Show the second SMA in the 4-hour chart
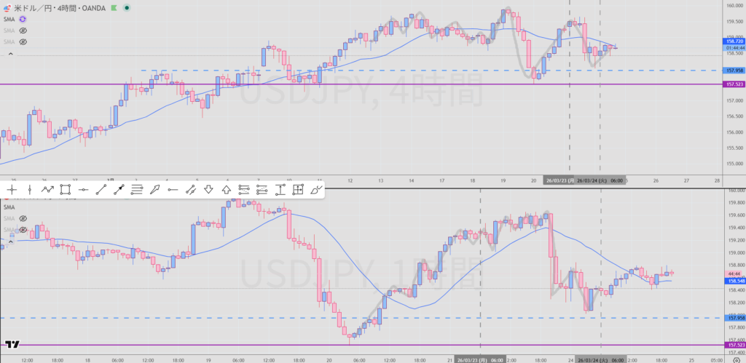 coord(23,31)
